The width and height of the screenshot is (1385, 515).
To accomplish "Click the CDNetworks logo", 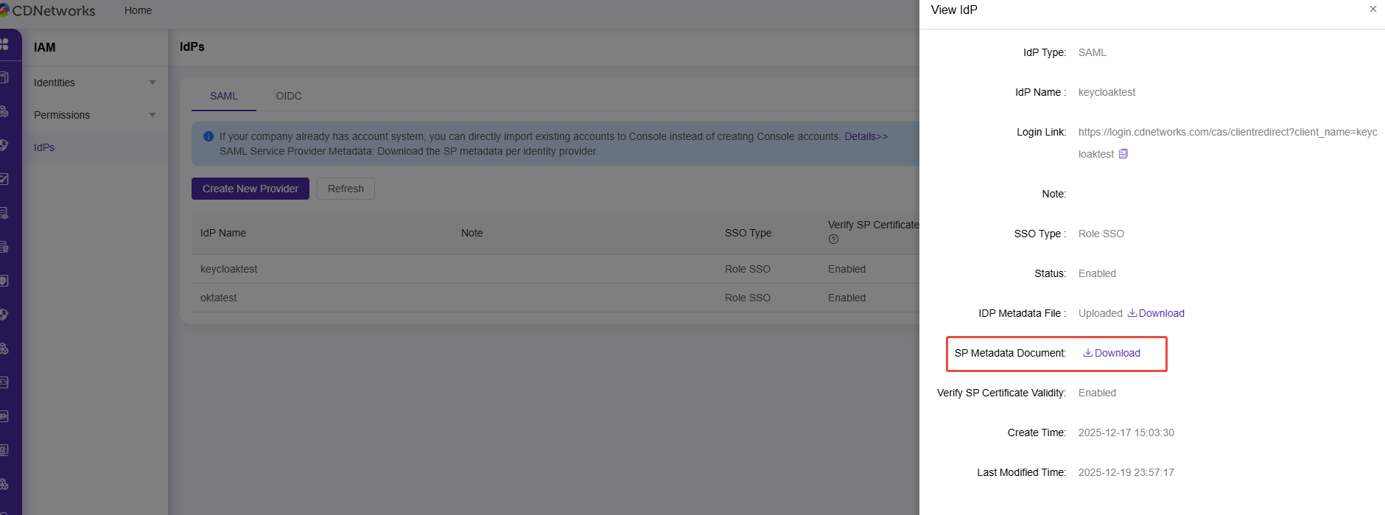I will (x=48, y=10).
